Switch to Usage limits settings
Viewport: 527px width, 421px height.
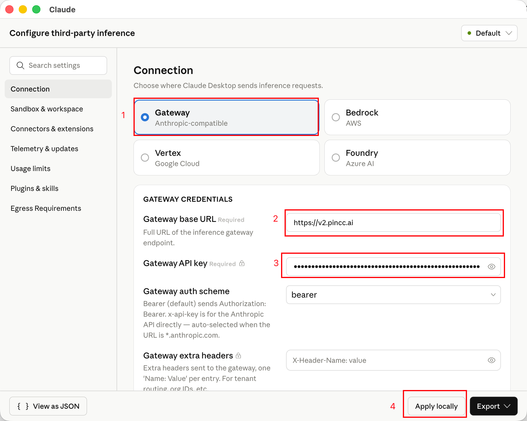58,168
